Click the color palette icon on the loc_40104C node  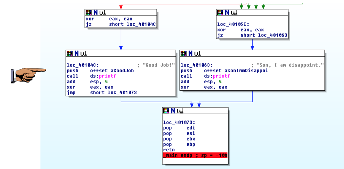point(69,53)
